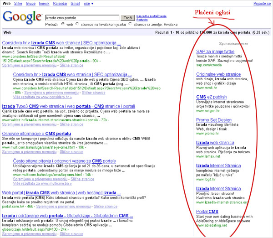Open 'Često pitana pitanja i odgovori' CMS result
The image size is (273, 238).
coord(65,161)
